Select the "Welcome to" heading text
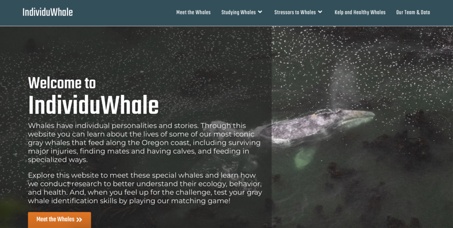 [x=62, y=83]
